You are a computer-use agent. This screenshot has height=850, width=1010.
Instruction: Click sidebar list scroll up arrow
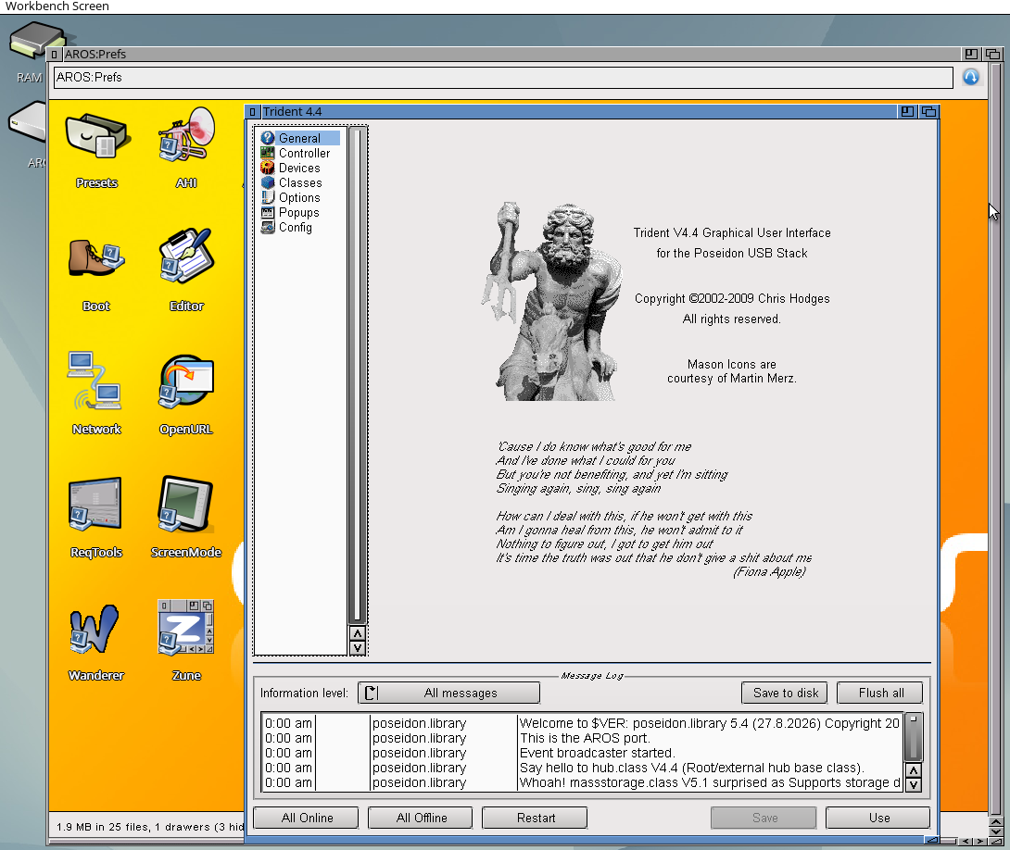[x=358, y=634]
